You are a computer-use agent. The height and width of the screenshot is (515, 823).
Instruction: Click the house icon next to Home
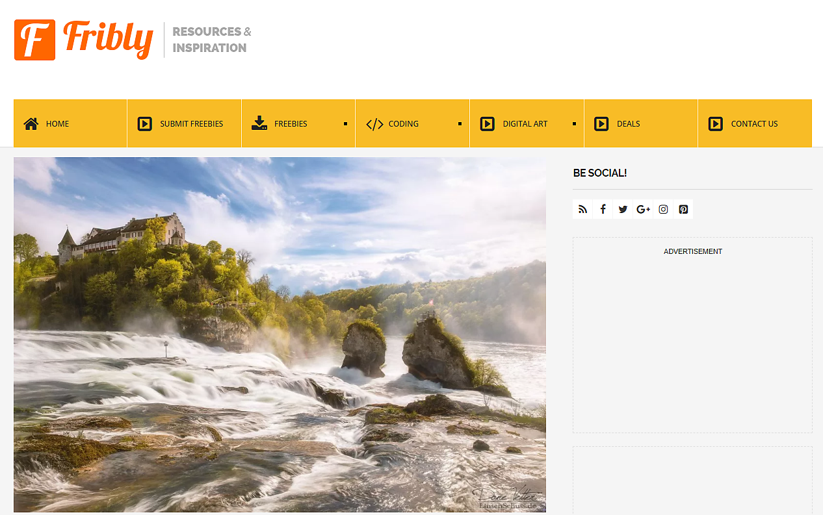(31, 123)
